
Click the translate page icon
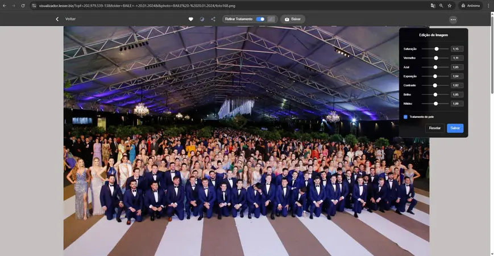433,6
